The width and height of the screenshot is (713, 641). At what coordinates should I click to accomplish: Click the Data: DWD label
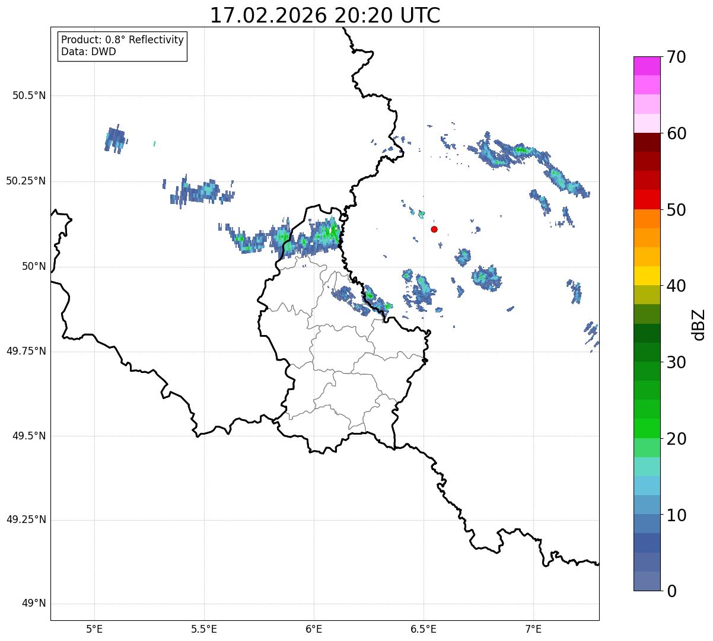pyautogui.click(x=88, y=52)
